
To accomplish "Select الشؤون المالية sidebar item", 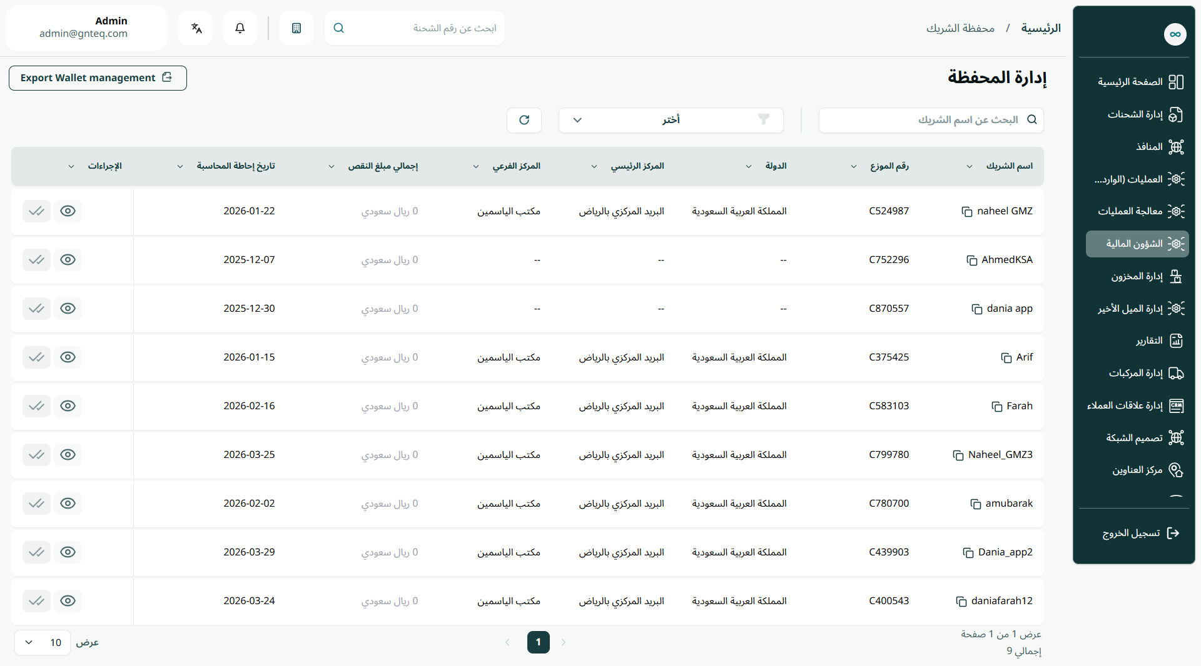I will coord(1137,244).
